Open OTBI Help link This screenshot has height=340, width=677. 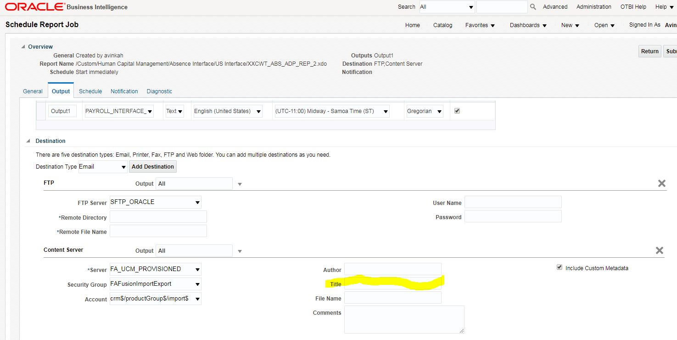[x=633, y=7]
